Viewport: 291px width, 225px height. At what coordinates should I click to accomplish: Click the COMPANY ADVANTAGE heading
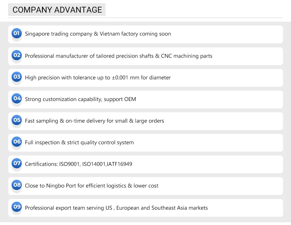(57, 10)
